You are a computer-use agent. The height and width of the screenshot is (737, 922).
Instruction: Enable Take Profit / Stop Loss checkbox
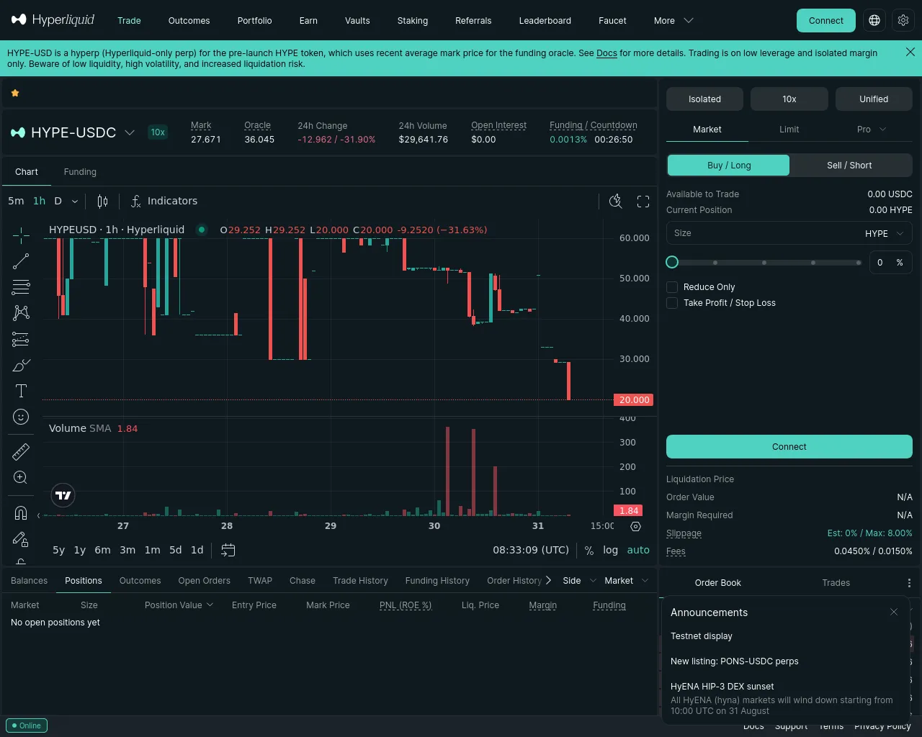(672, 303)
